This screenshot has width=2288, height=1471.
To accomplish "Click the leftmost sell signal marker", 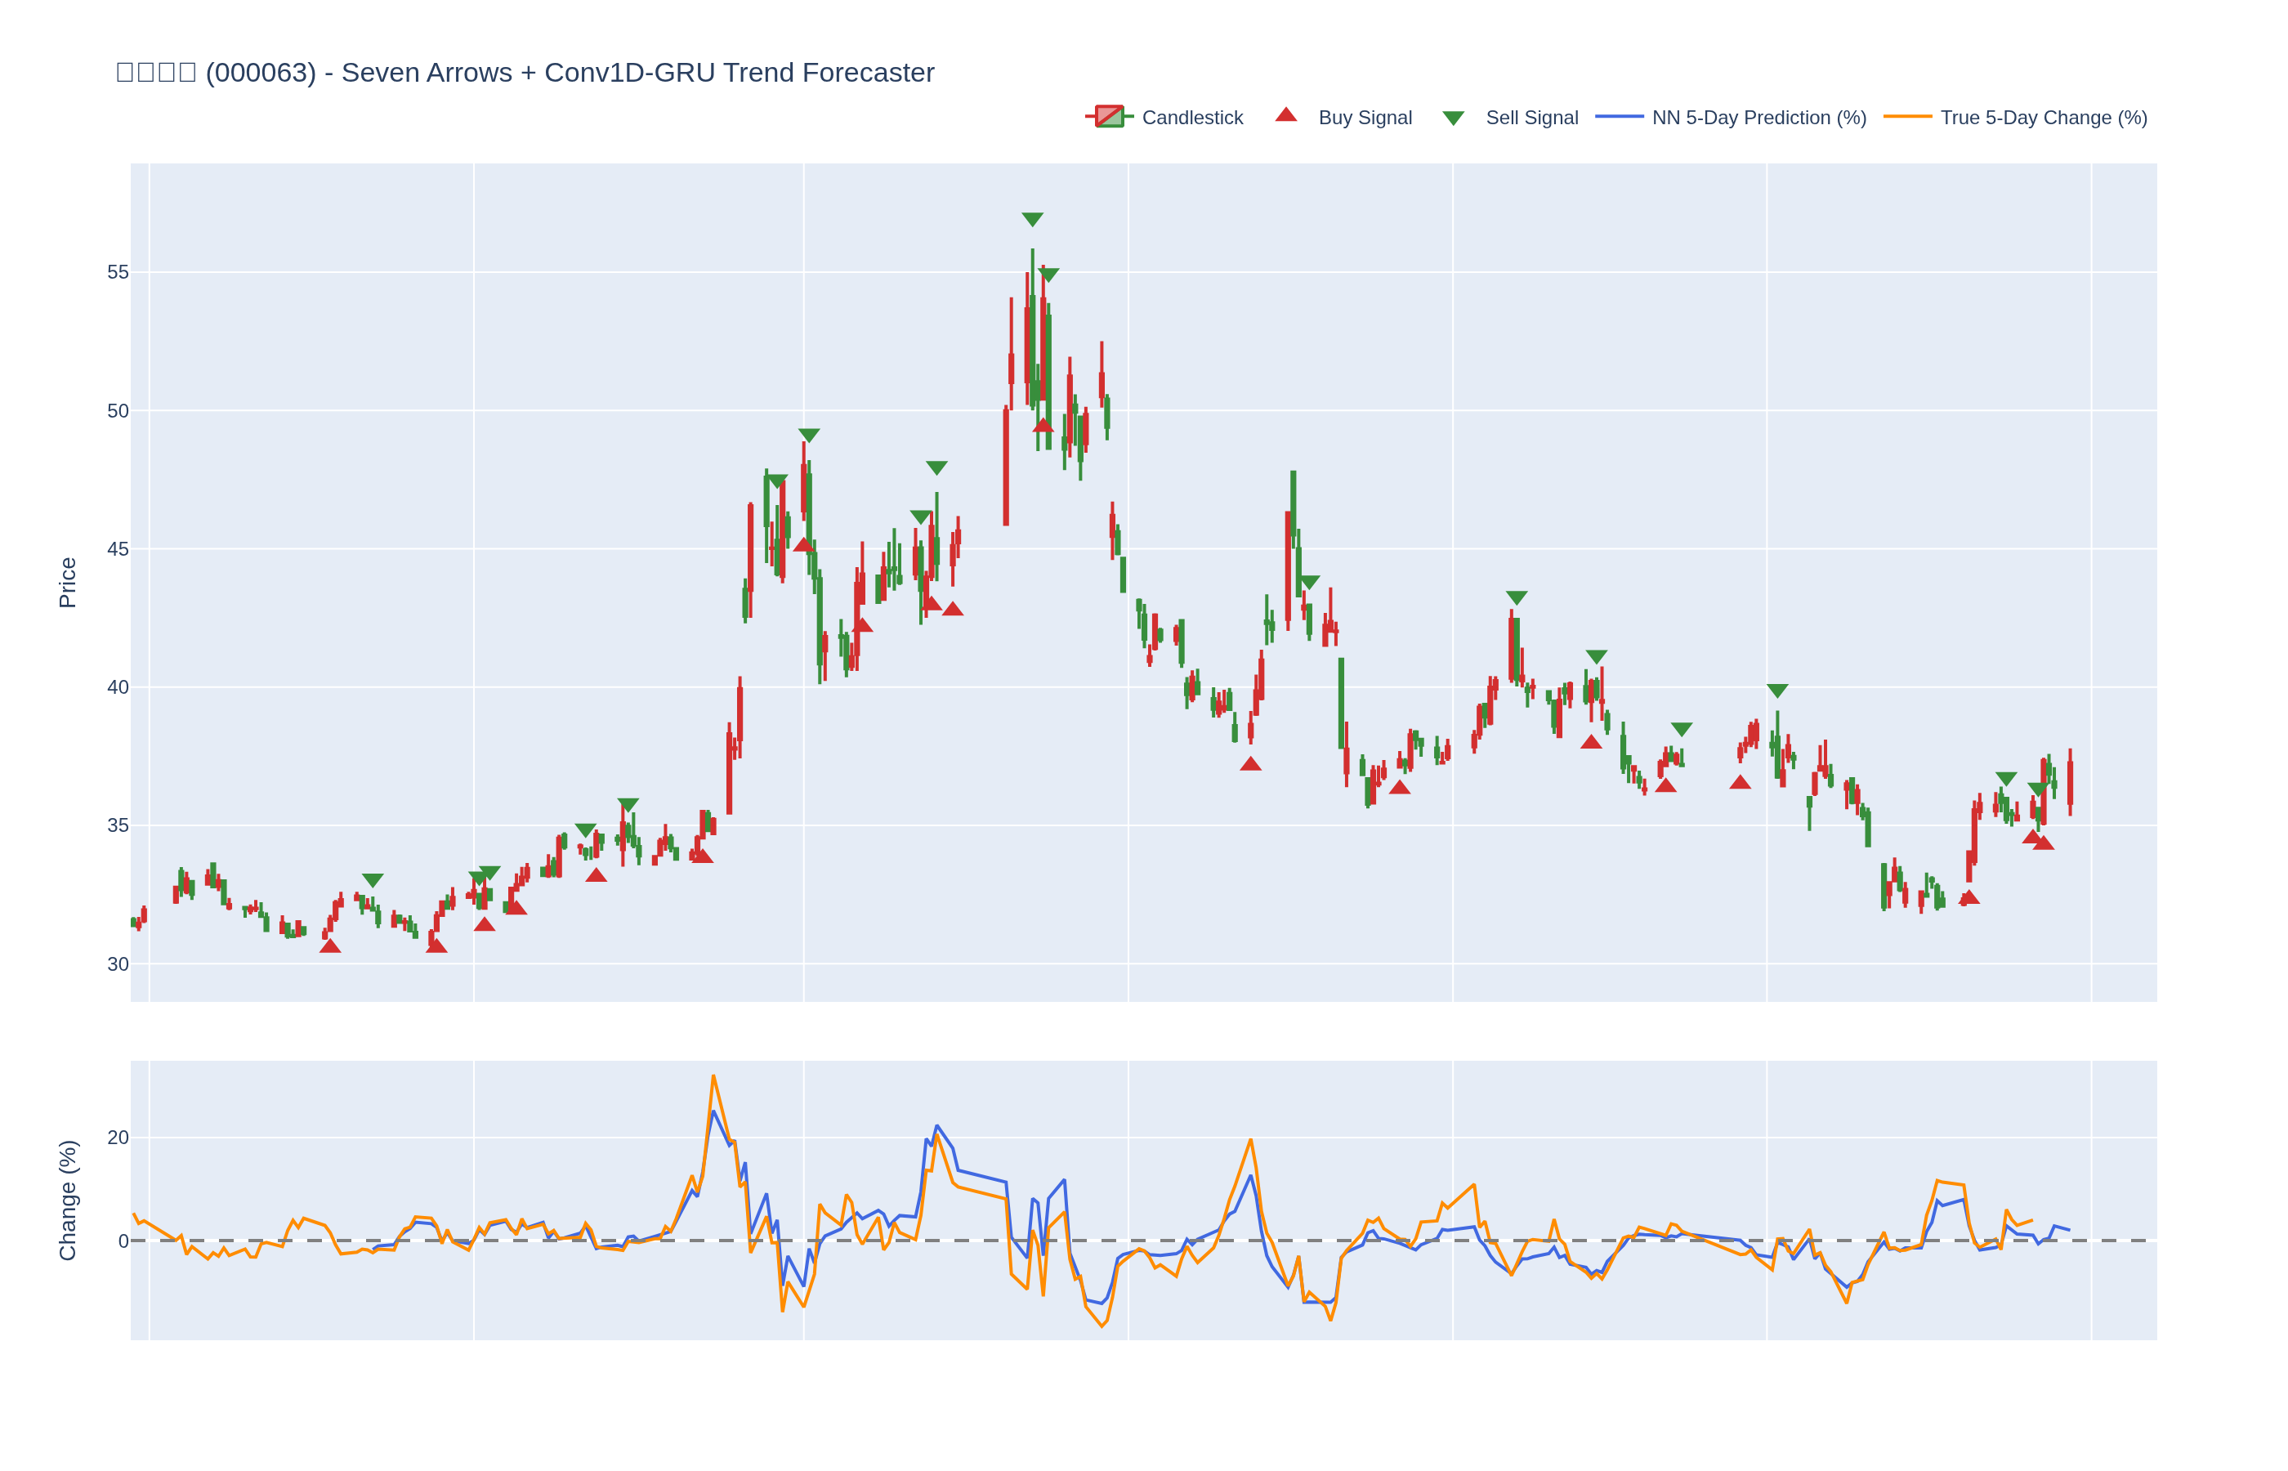I will click(373, 879).
